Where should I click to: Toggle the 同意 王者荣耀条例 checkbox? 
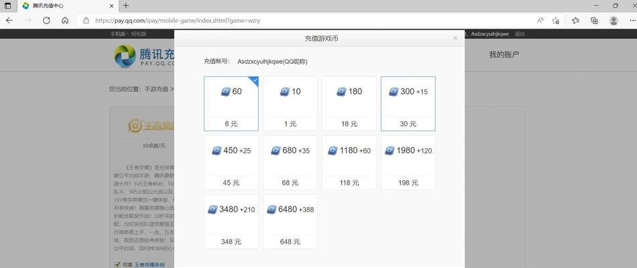tap(117, 265)
